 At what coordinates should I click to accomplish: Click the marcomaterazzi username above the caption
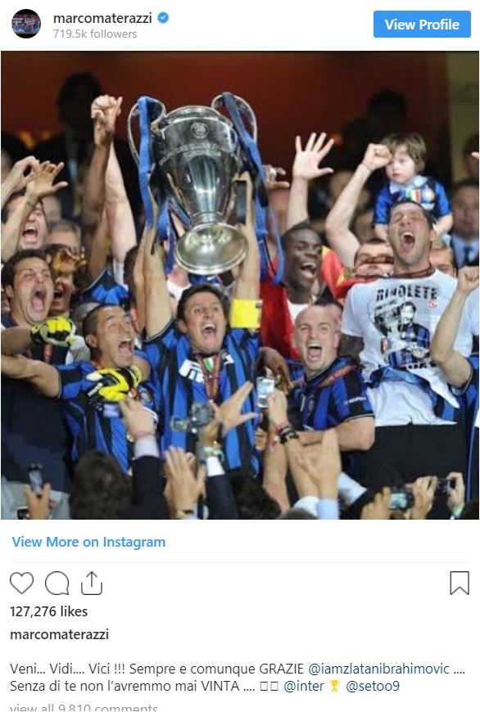click(59, 634)
